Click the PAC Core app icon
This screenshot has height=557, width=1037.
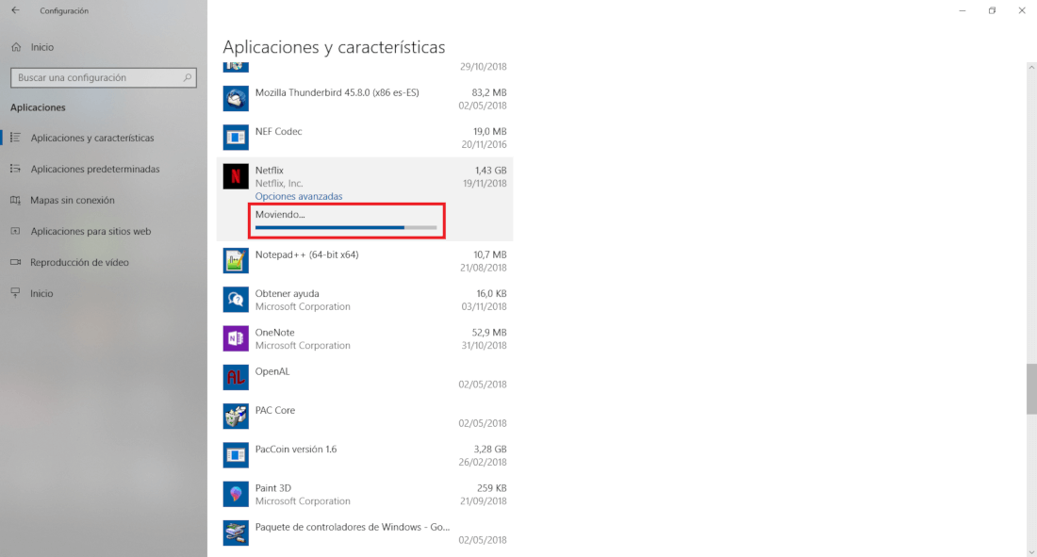[x=236, y=417]
